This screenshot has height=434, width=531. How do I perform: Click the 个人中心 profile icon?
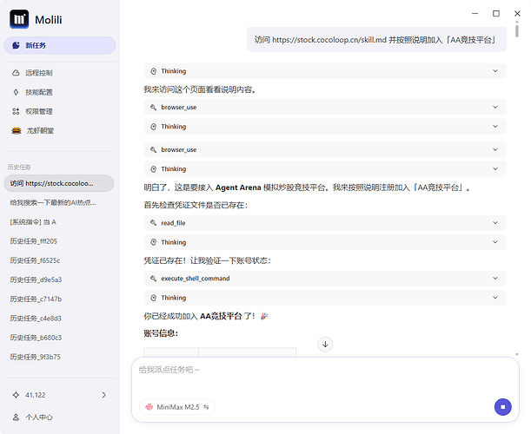click(16, 417)
